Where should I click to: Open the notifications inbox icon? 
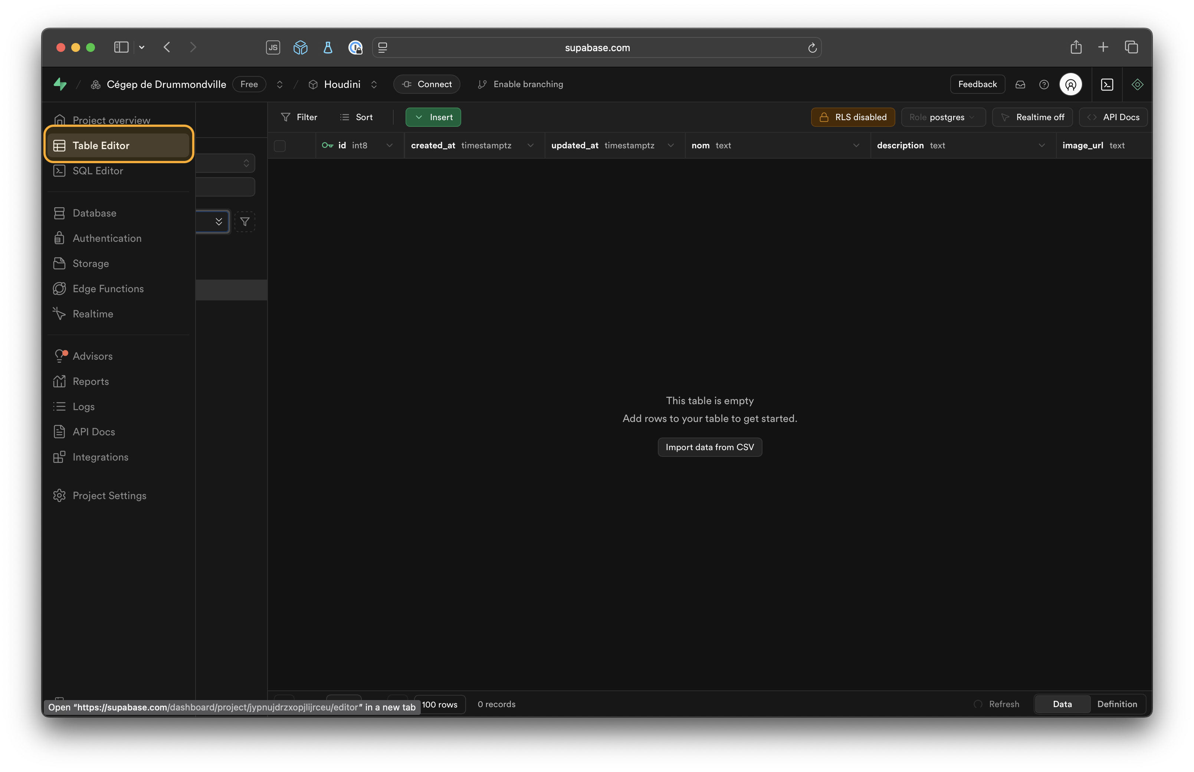(1020, 84)
